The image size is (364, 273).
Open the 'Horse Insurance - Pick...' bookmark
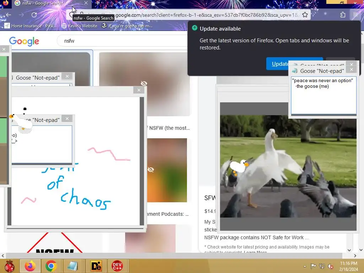coord(31,26)
